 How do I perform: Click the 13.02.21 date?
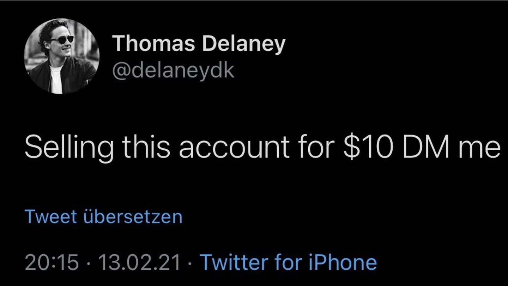coord(139,262)
